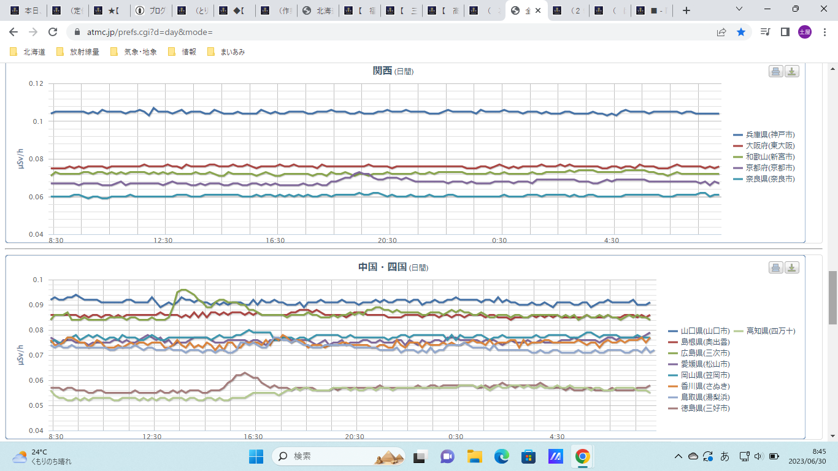Click 徳島県(三好市) legend entry
Viewport: 838px width, 471px height.
tap(699, 408)
